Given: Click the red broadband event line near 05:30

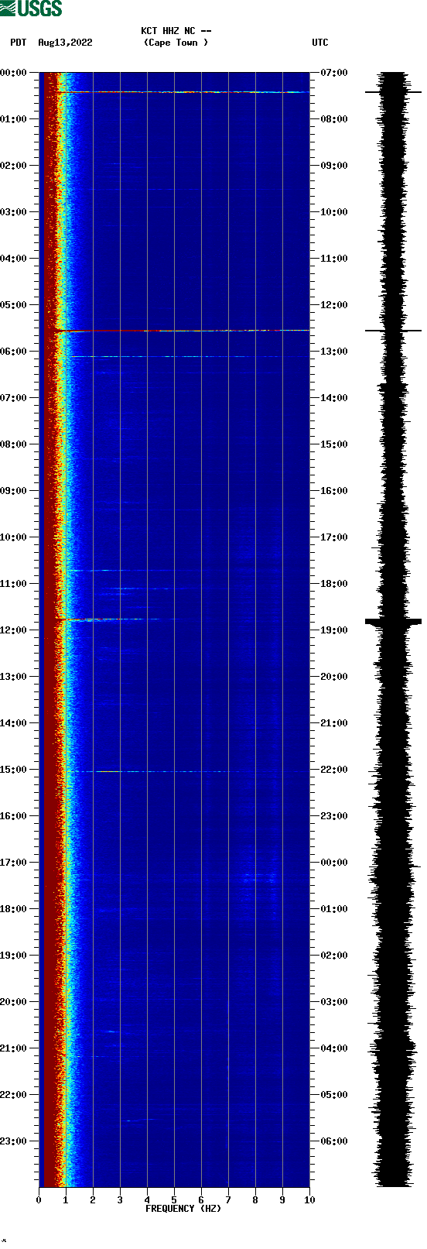Looking at the screenshot, I should (x=182, y=331).
